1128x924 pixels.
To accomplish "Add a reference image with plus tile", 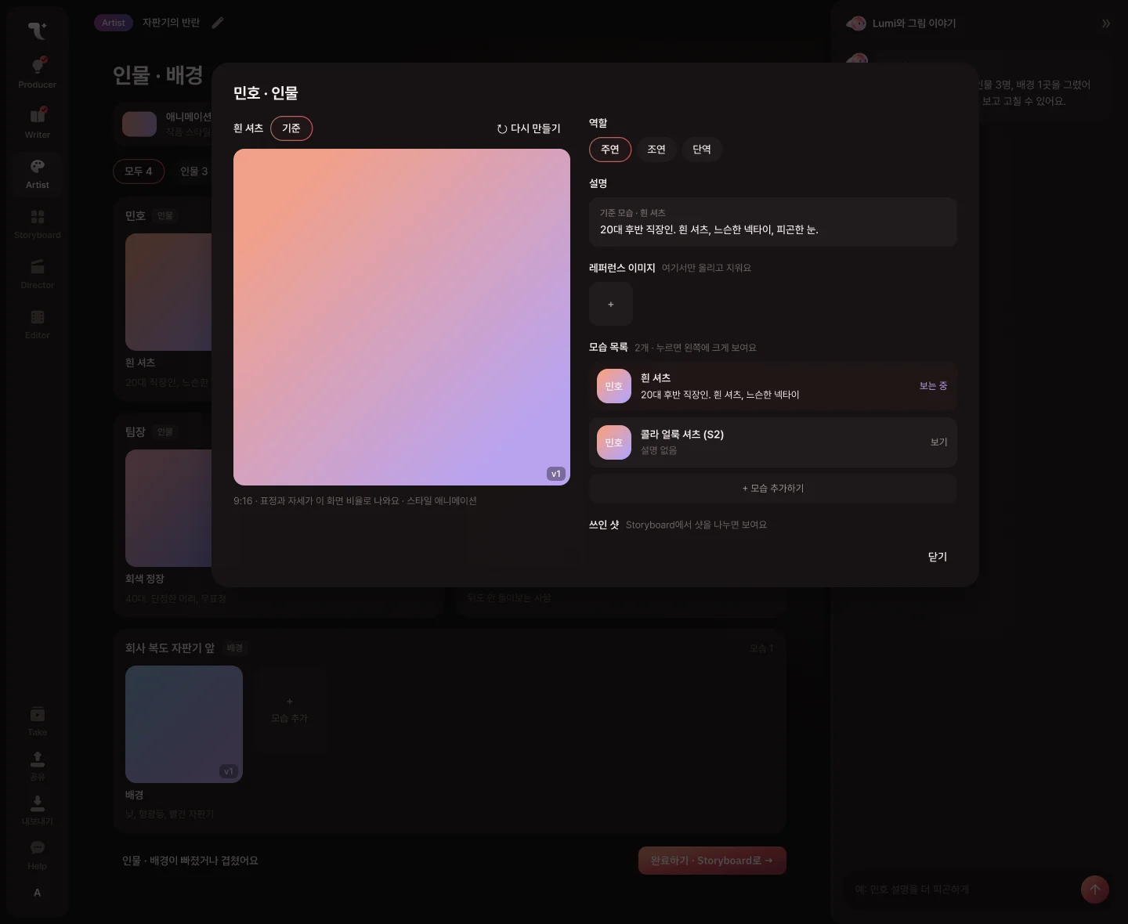I will coord(611,304).
